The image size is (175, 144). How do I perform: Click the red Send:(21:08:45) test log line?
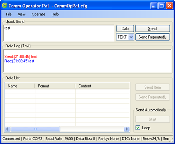[21, 57]
